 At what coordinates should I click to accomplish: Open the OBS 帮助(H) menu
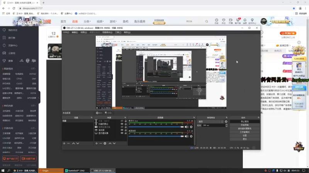point(127,32)
